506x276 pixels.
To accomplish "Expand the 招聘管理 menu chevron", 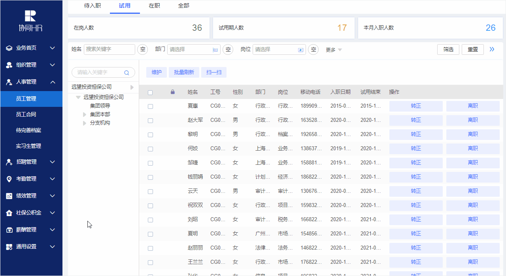I will coord(52,162).
